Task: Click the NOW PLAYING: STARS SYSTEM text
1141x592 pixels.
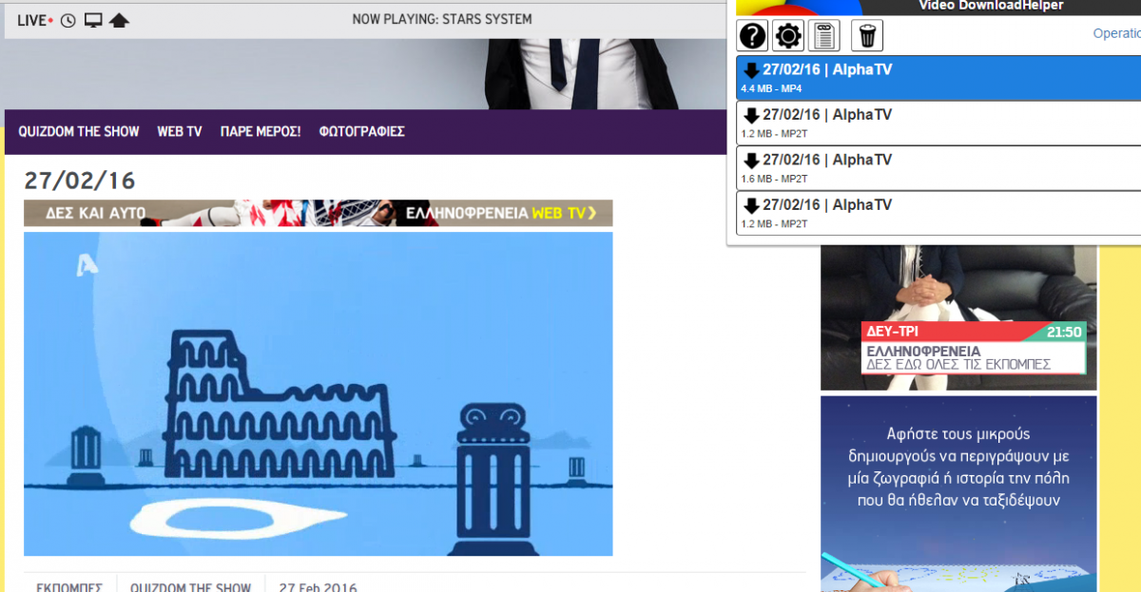Action: [x=442, y=19]
